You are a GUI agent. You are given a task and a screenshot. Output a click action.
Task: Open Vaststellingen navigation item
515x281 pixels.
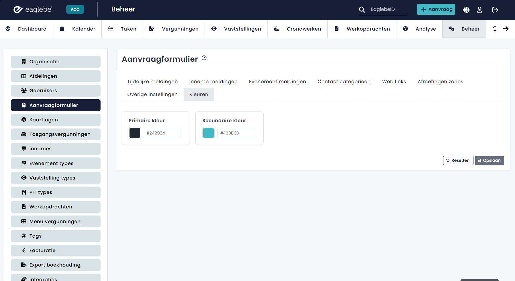pyautogui.click(x=236, y=29)
